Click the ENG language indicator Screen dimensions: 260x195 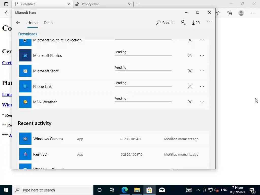224,190
